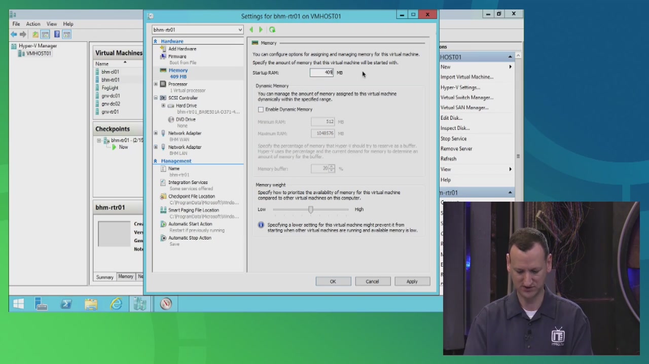Open Automatic Stop Action settings
The width and height of the screenshot is (649, 364).
pyautogui.click(x=190, y=238)
